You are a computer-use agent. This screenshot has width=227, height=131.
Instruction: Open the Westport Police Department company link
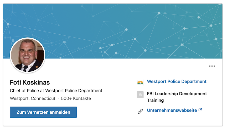click(x=177, y=82)
